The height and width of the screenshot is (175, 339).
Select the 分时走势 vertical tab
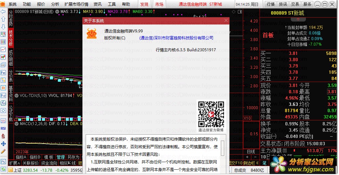11,19
